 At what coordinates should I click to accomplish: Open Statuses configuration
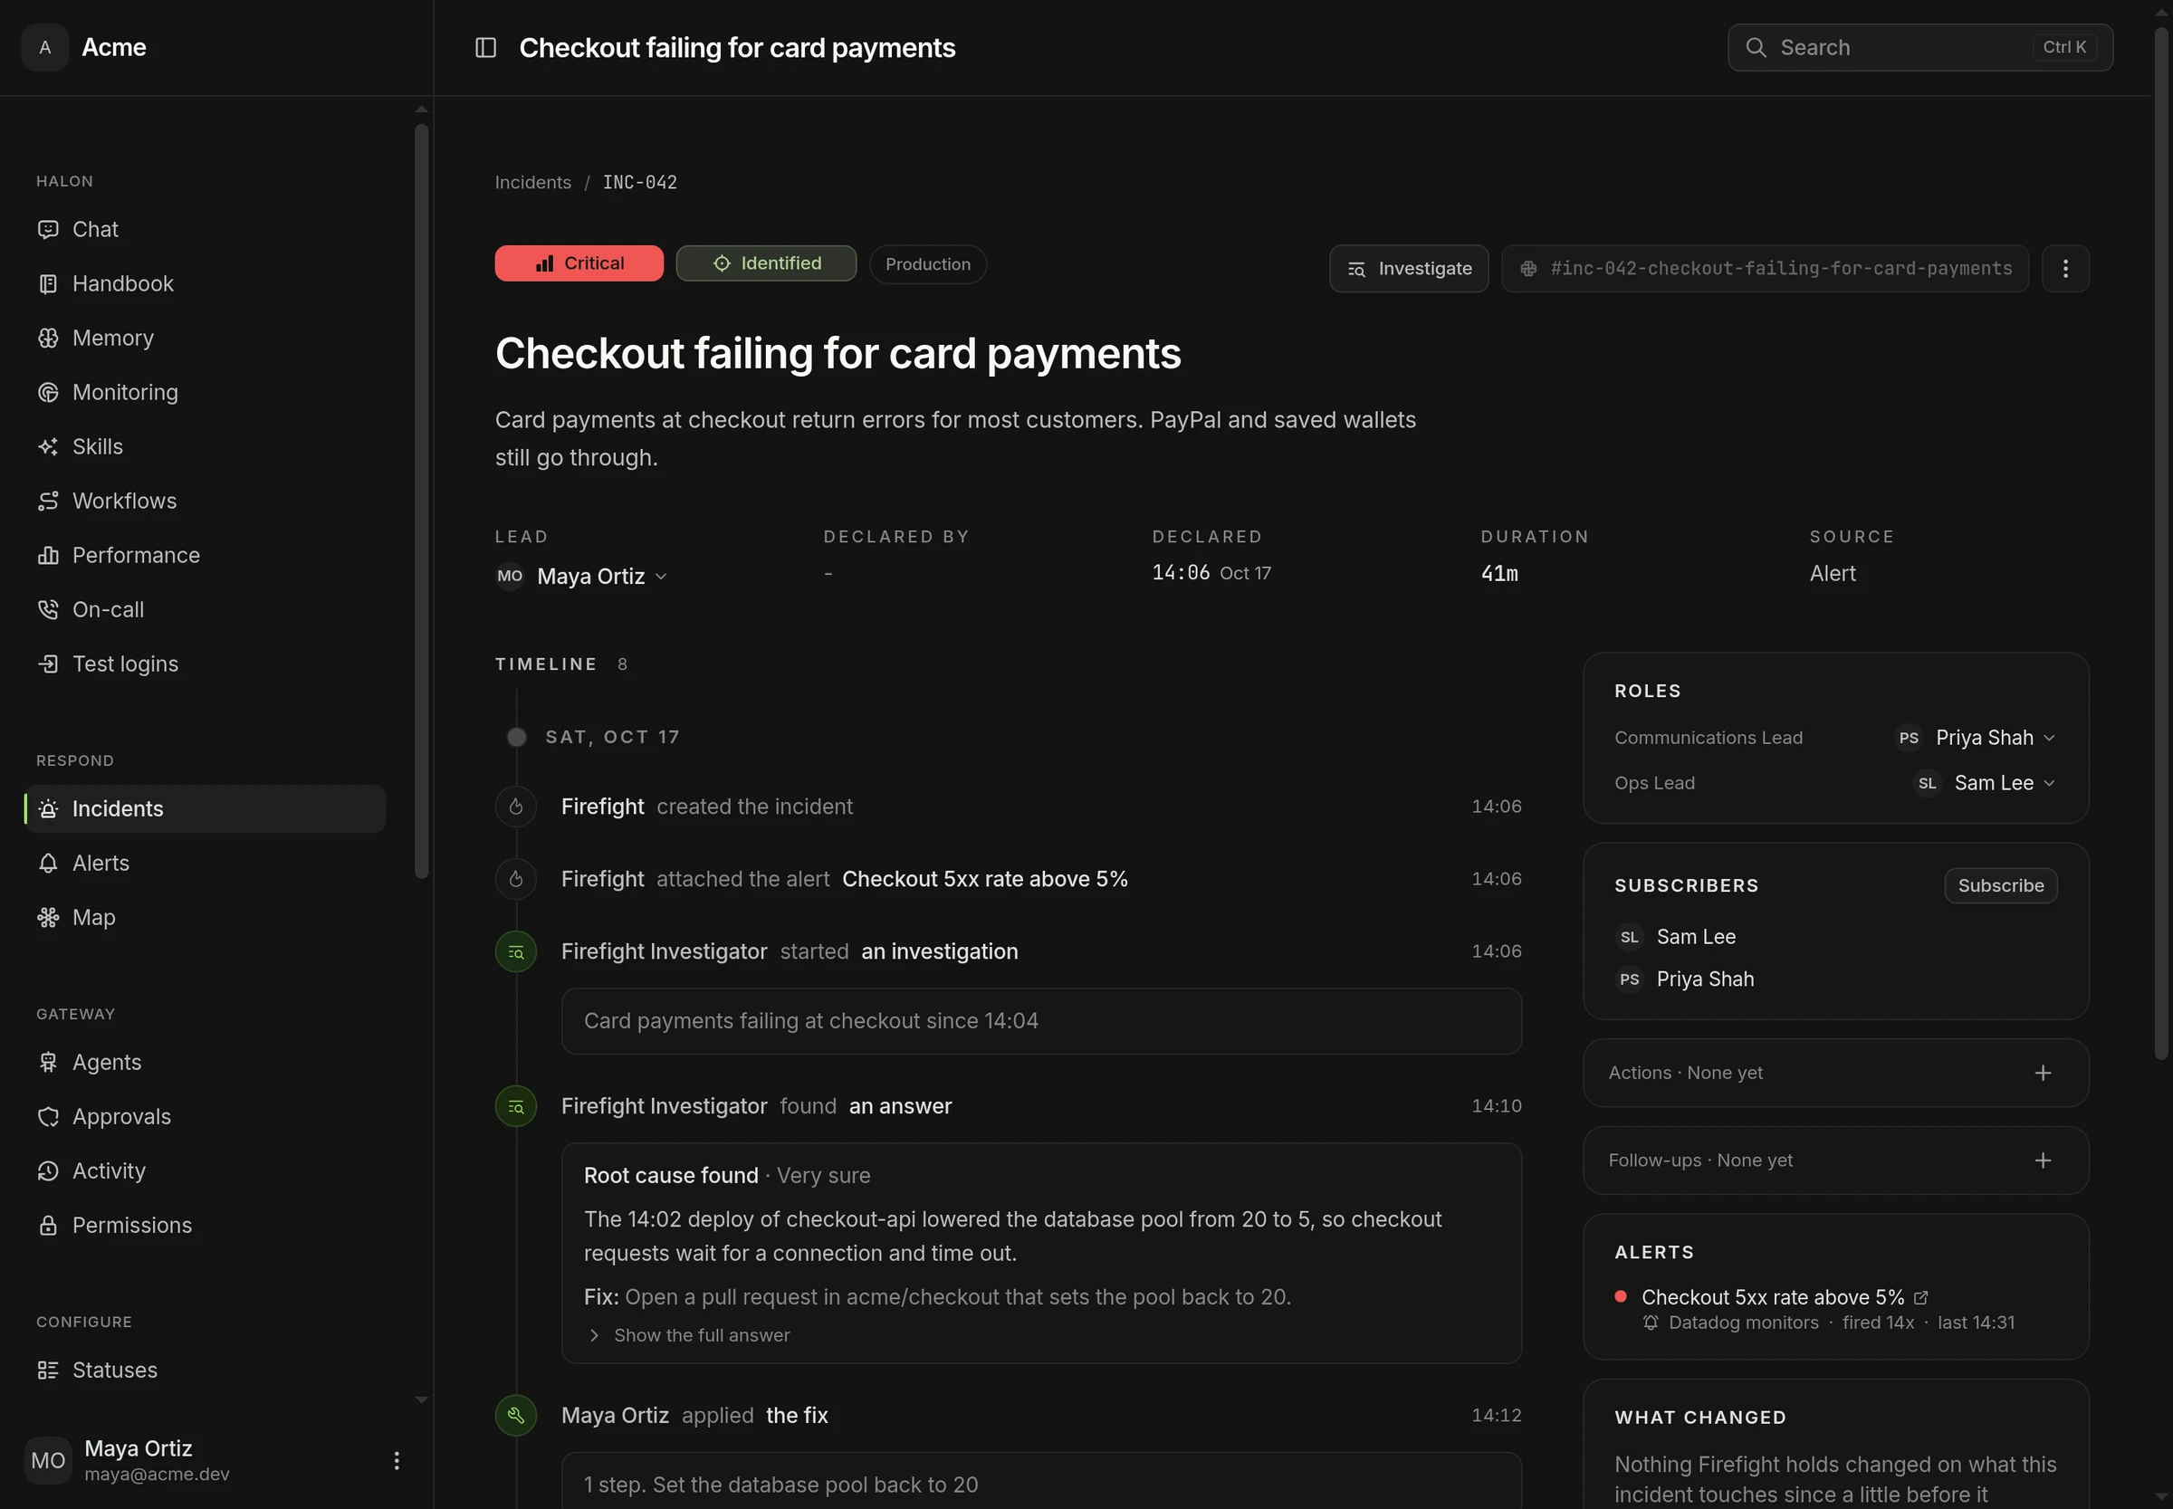coord(206,1370)
